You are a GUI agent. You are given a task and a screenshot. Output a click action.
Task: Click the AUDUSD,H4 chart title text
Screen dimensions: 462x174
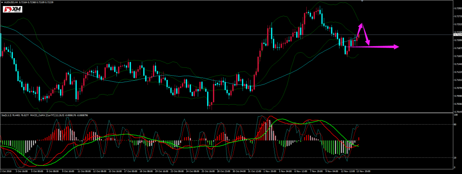point(11,2)
